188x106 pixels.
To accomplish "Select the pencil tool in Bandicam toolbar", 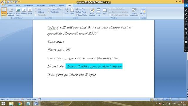I will [x=186, y=10].
